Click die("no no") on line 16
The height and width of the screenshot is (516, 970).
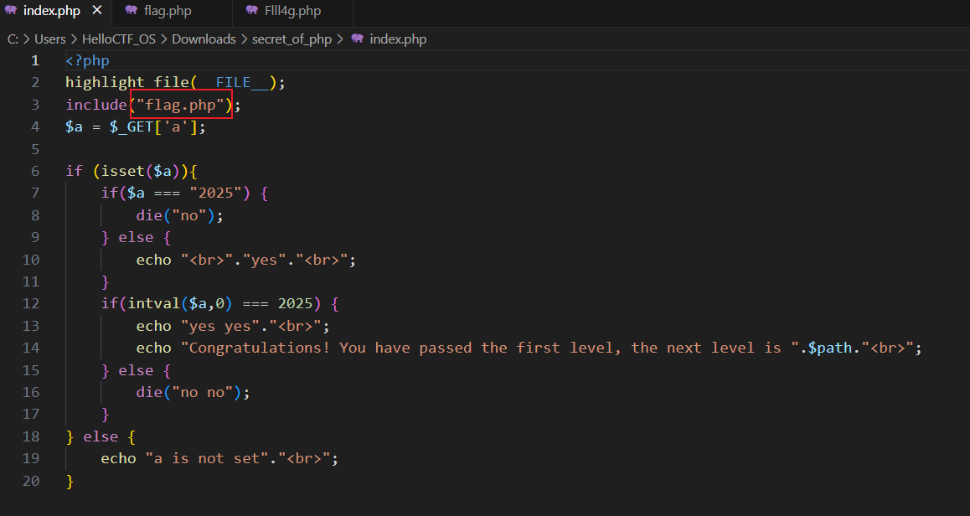[x=188, y=392]
